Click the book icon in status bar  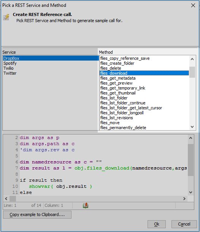coord(86,205)
